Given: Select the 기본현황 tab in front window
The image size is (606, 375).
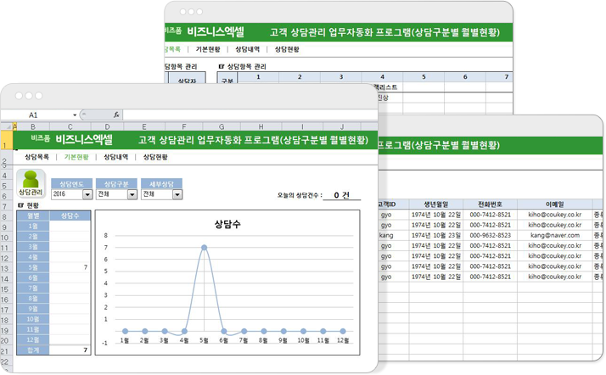Looking at the screenshot, I should pyautogui.click(x=76, y=157).
